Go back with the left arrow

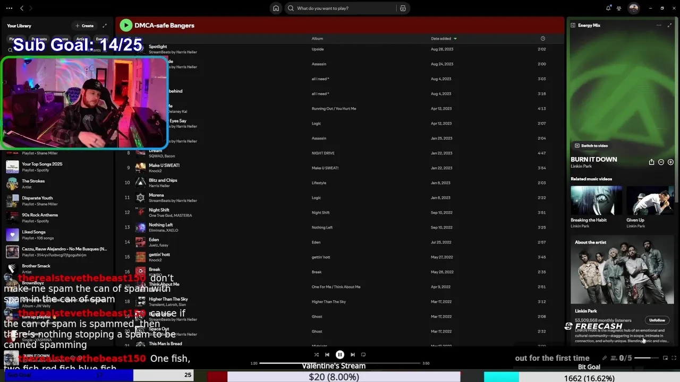click(22, 8)
